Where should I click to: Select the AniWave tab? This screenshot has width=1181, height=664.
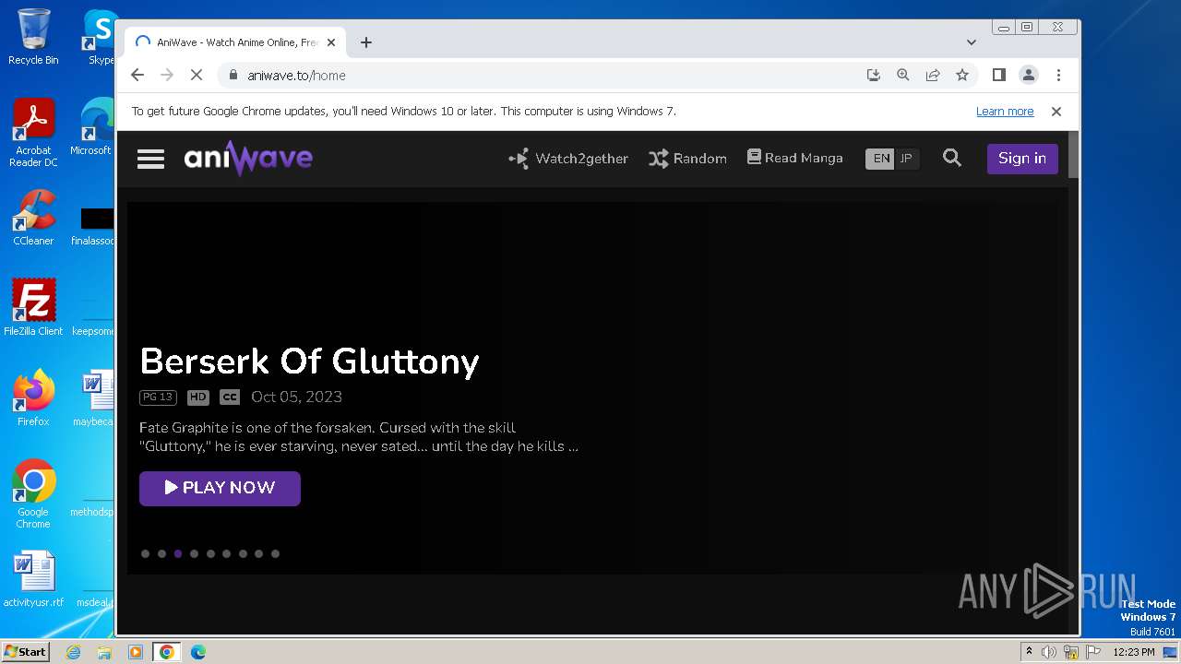235,42
